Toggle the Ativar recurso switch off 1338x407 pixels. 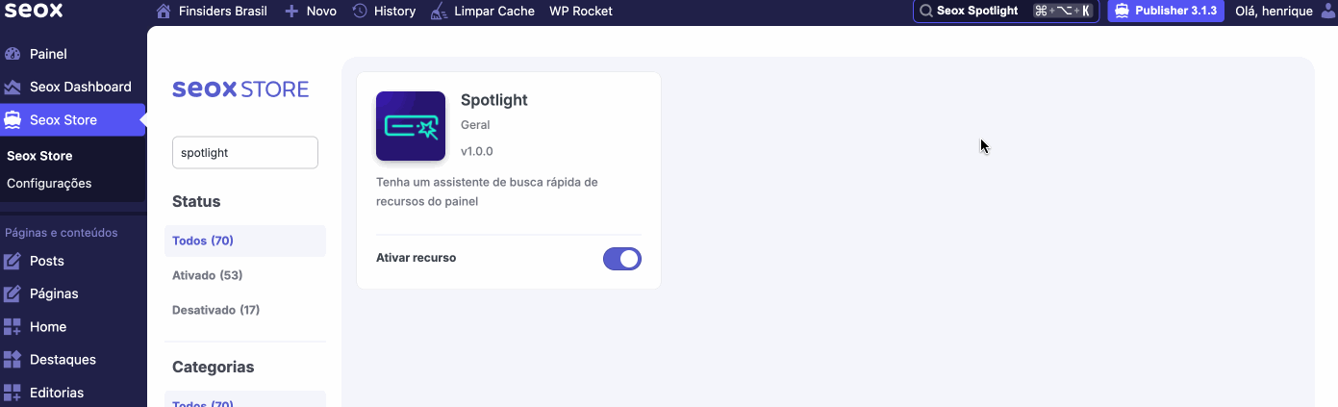[x=622, y=259]
